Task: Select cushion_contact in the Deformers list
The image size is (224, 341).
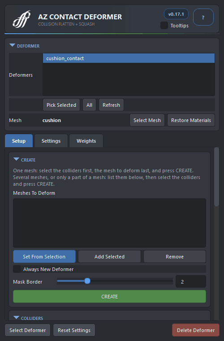Action: (x=129, y=58)
